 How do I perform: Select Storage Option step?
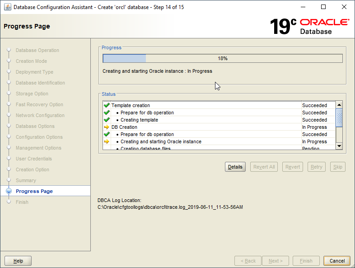[x=32, y=94]
